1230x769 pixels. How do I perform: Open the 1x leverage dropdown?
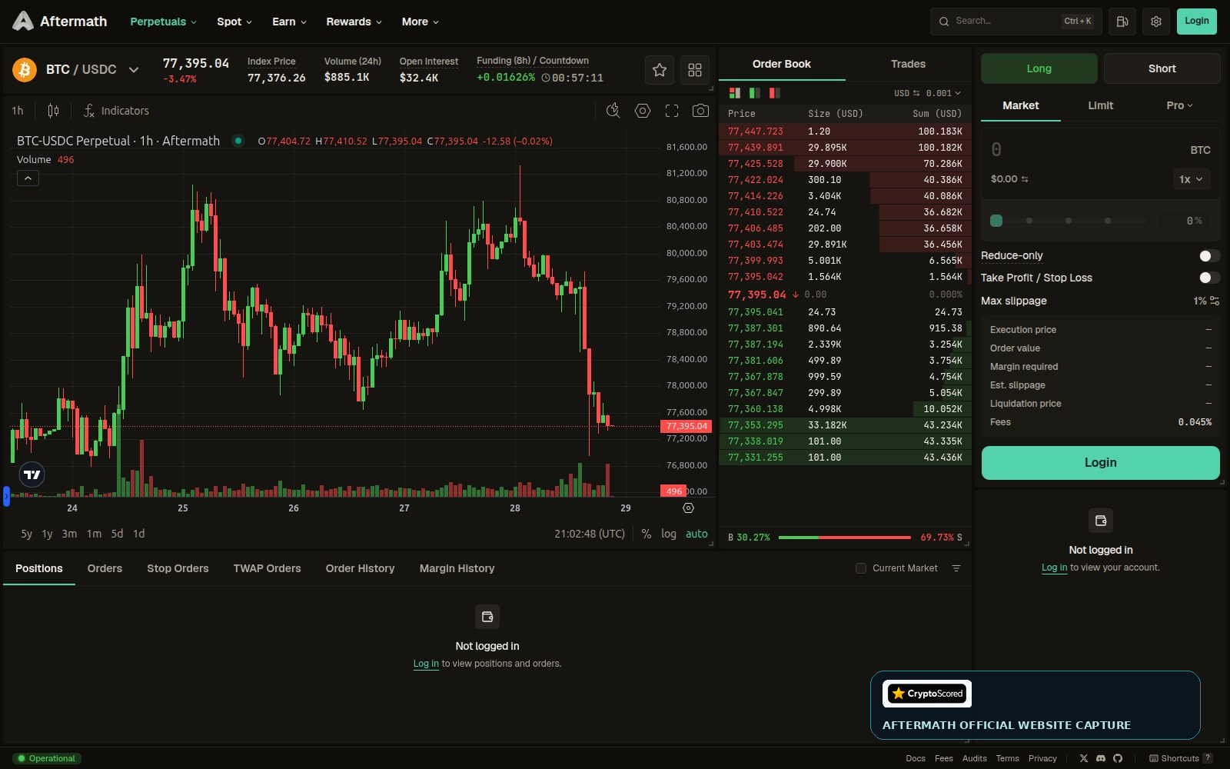[x=1191, y=179]
